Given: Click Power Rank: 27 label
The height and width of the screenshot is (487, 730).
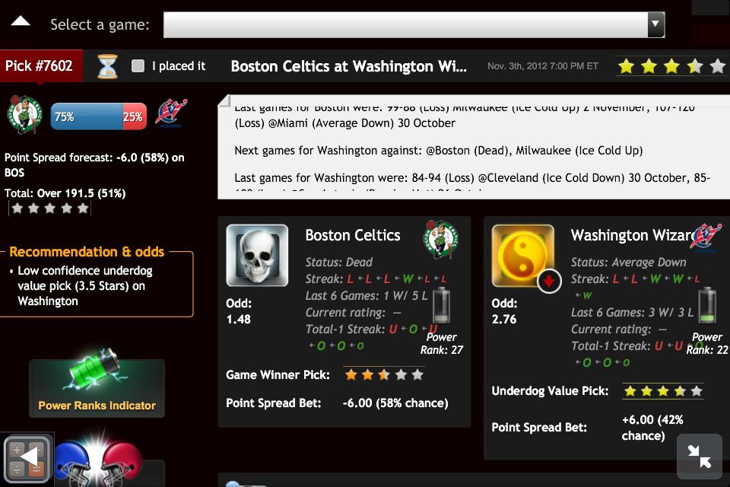Looking at the screenshot, I should point(441,343).
